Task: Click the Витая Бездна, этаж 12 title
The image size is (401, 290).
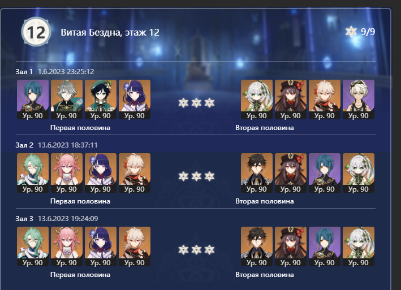Action: (x=110, y=32)
